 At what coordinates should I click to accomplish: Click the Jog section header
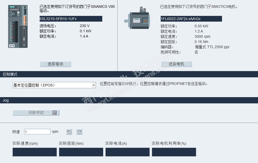click(129, 100)
